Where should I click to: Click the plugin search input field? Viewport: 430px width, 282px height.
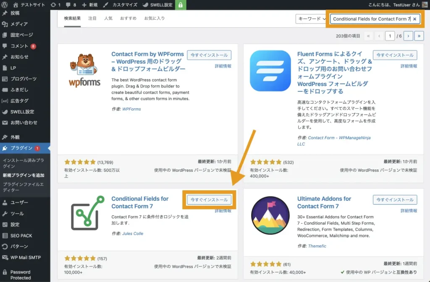(x=370, y=19)
